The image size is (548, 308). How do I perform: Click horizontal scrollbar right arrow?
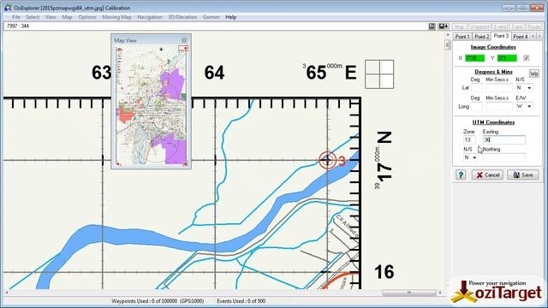pos(440,293)
